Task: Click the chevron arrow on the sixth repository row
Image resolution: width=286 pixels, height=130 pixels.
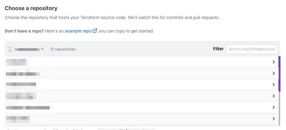Action: [273, 119]
